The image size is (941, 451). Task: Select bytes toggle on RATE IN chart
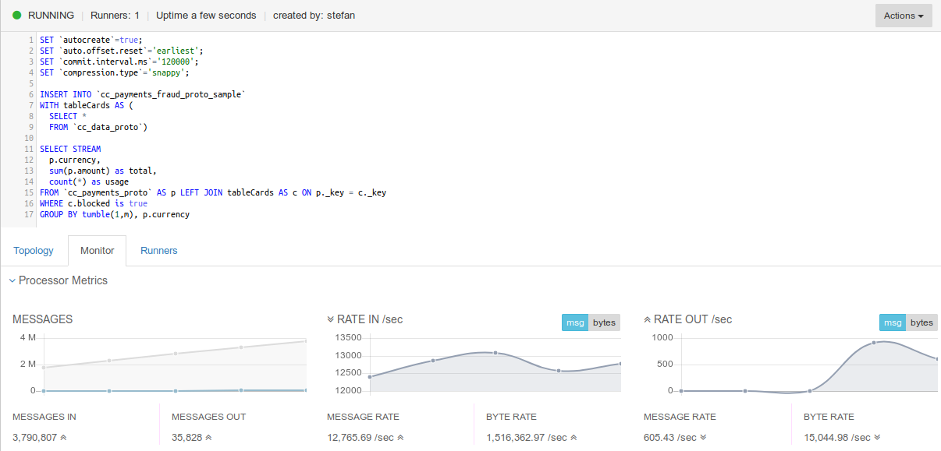pyautogui.click(x=604, y=322)
